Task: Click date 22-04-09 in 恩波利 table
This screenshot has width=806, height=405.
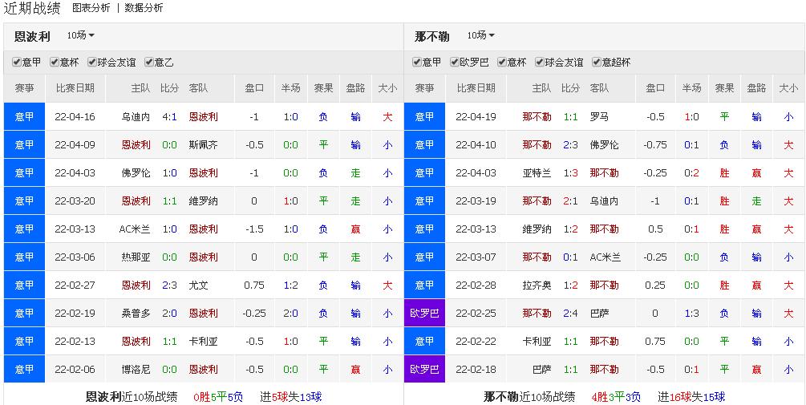Action: point(75,145)
